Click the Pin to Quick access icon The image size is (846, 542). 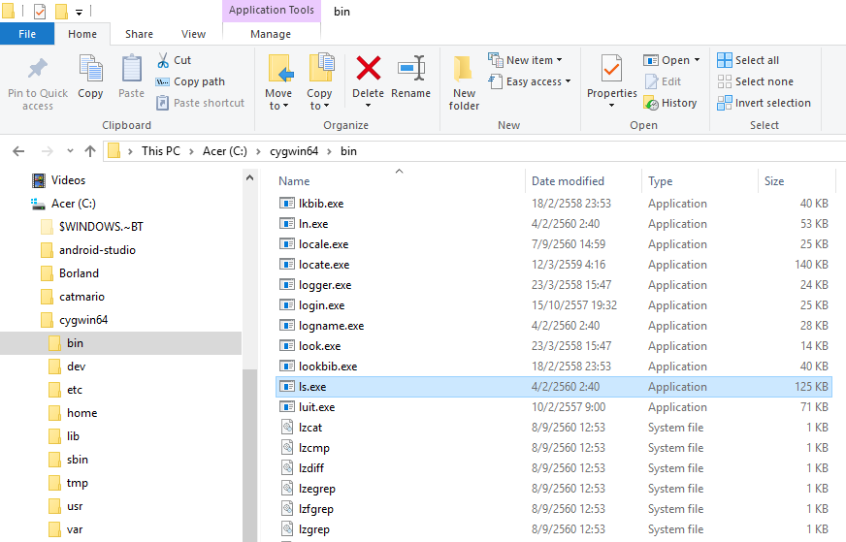point(38,70)
